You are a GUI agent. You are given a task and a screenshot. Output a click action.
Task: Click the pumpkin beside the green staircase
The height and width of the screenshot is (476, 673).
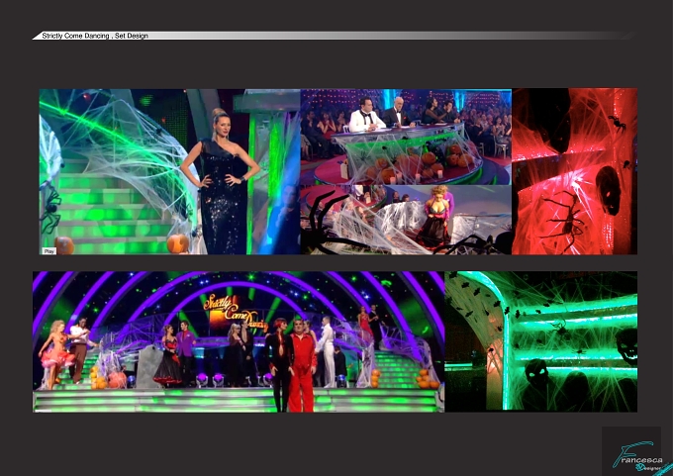point(178,243)
